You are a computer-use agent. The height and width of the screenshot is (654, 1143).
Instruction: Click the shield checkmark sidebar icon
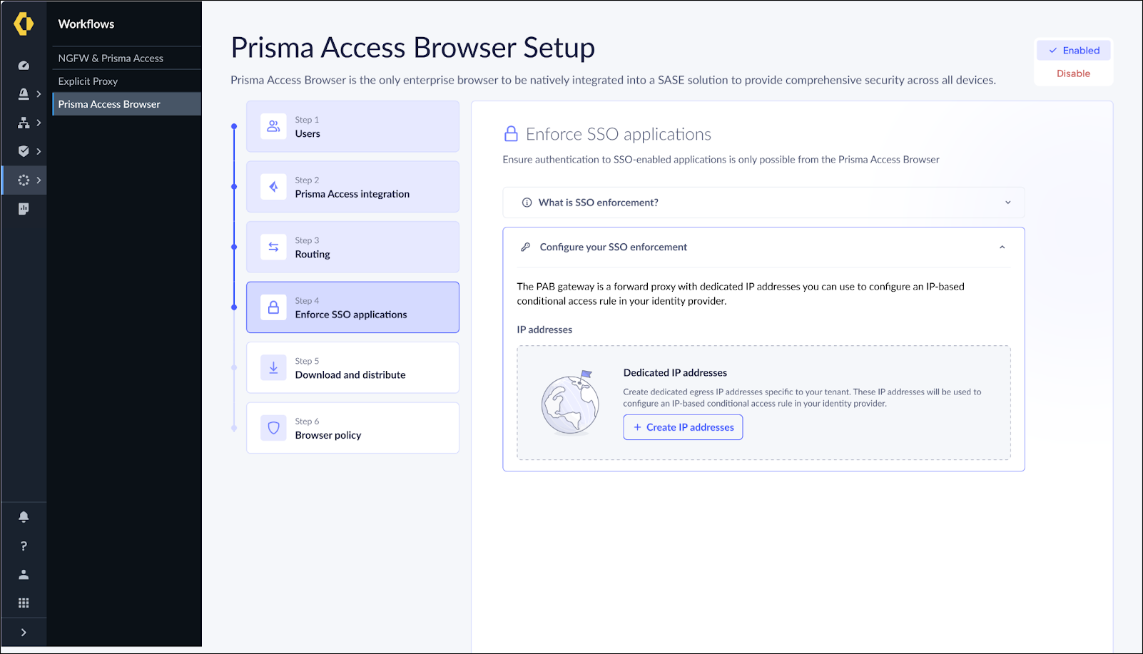point(24,151)
